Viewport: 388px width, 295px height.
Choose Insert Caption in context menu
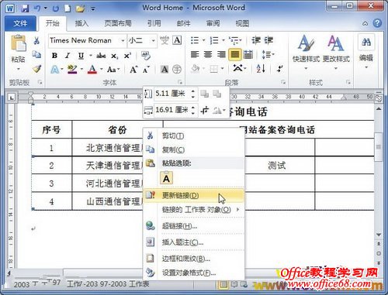click(193, 242)
